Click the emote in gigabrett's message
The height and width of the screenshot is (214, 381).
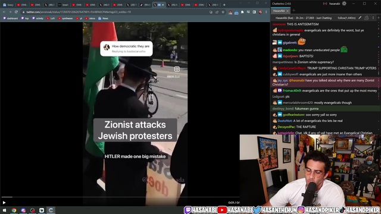click(x=302, y=42)
